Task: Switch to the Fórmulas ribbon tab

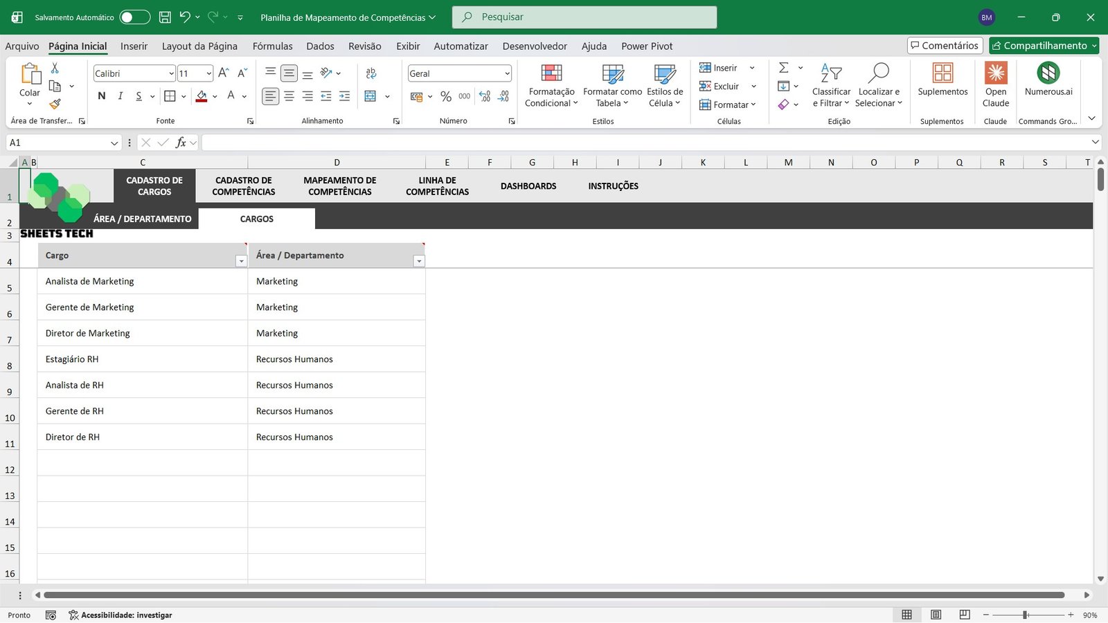Action: coord(272,46)
